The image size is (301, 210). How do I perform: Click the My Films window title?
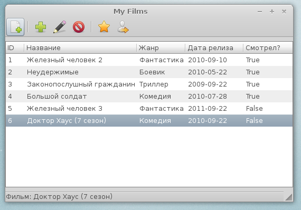[130, 11]
